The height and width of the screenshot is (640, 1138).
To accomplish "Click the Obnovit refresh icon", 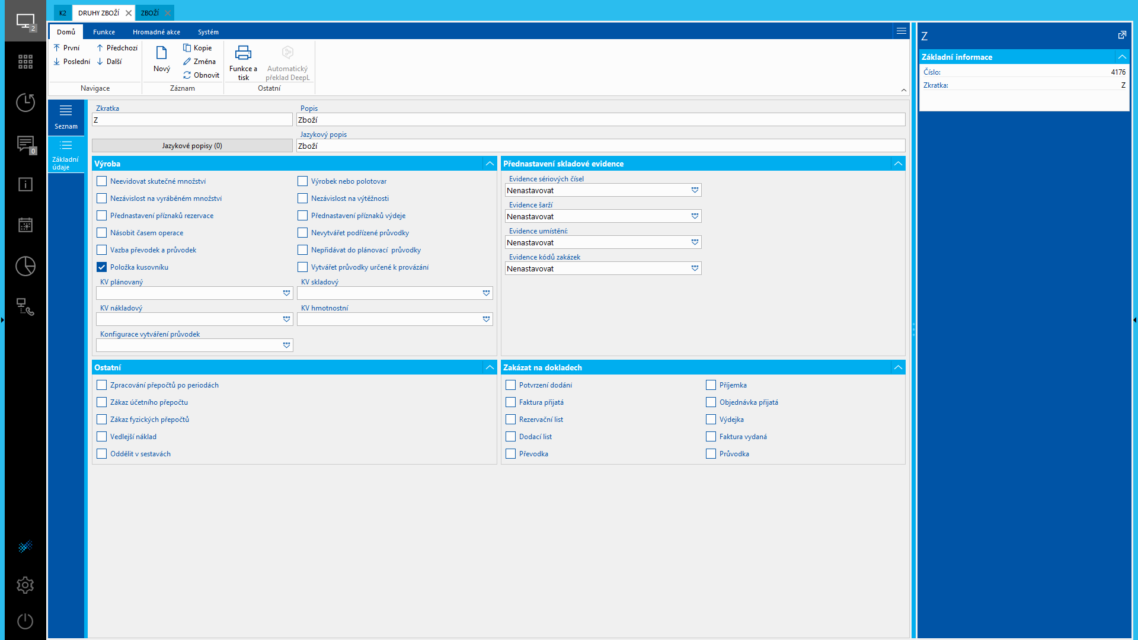I will (187, 75).
